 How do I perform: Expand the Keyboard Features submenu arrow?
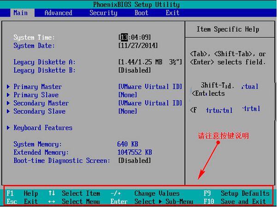[x=8, y=128]
